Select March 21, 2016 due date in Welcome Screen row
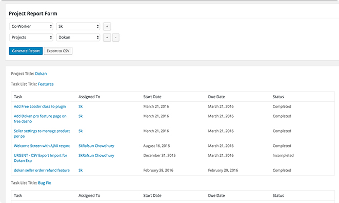 [221, 146]
